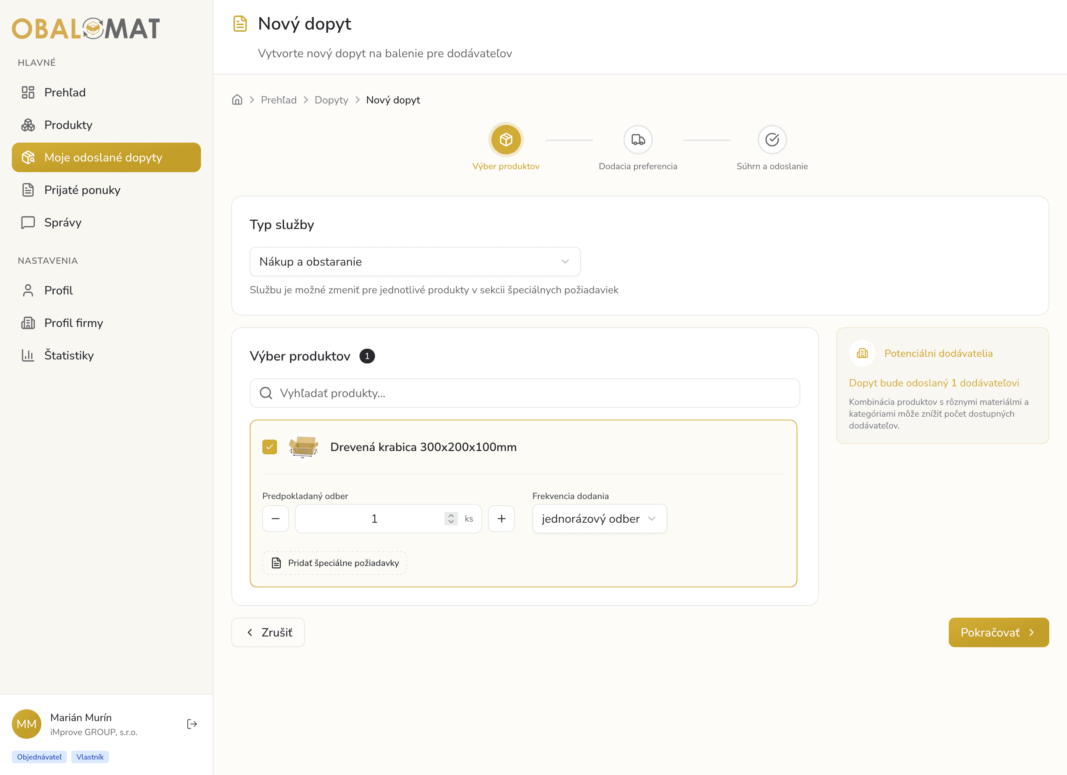Click the Dopyty breadcrumb link
The width and height of the screenshot is (1067, 775).
(x=331, y=100)
